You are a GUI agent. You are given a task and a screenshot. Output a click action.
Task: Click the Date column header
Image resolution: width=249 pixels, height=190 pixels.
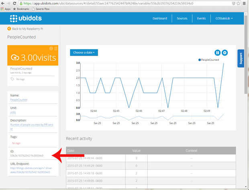(71, 151)
